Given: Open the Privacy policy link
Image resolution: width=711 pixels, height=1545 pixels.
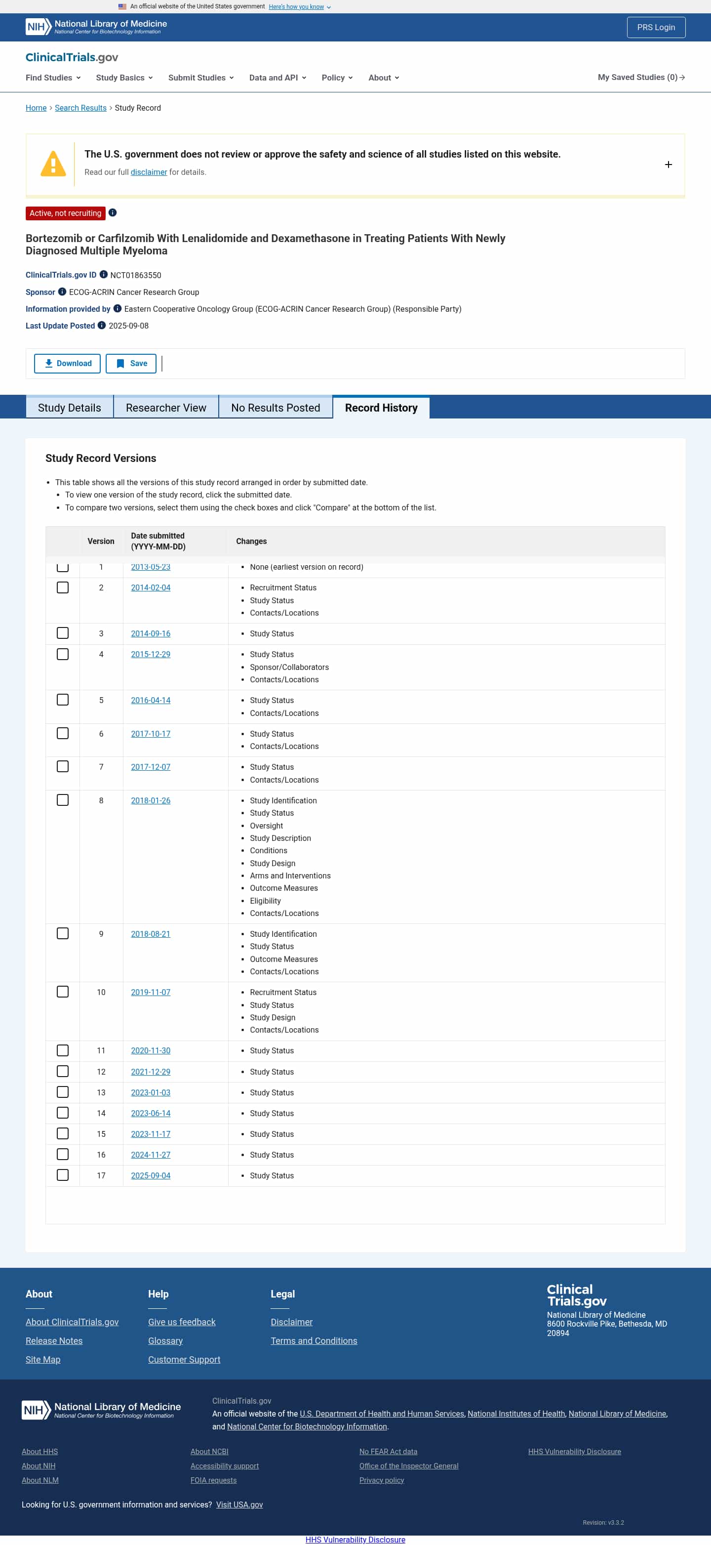Looking at the screenshot, I should point(381,1480).
